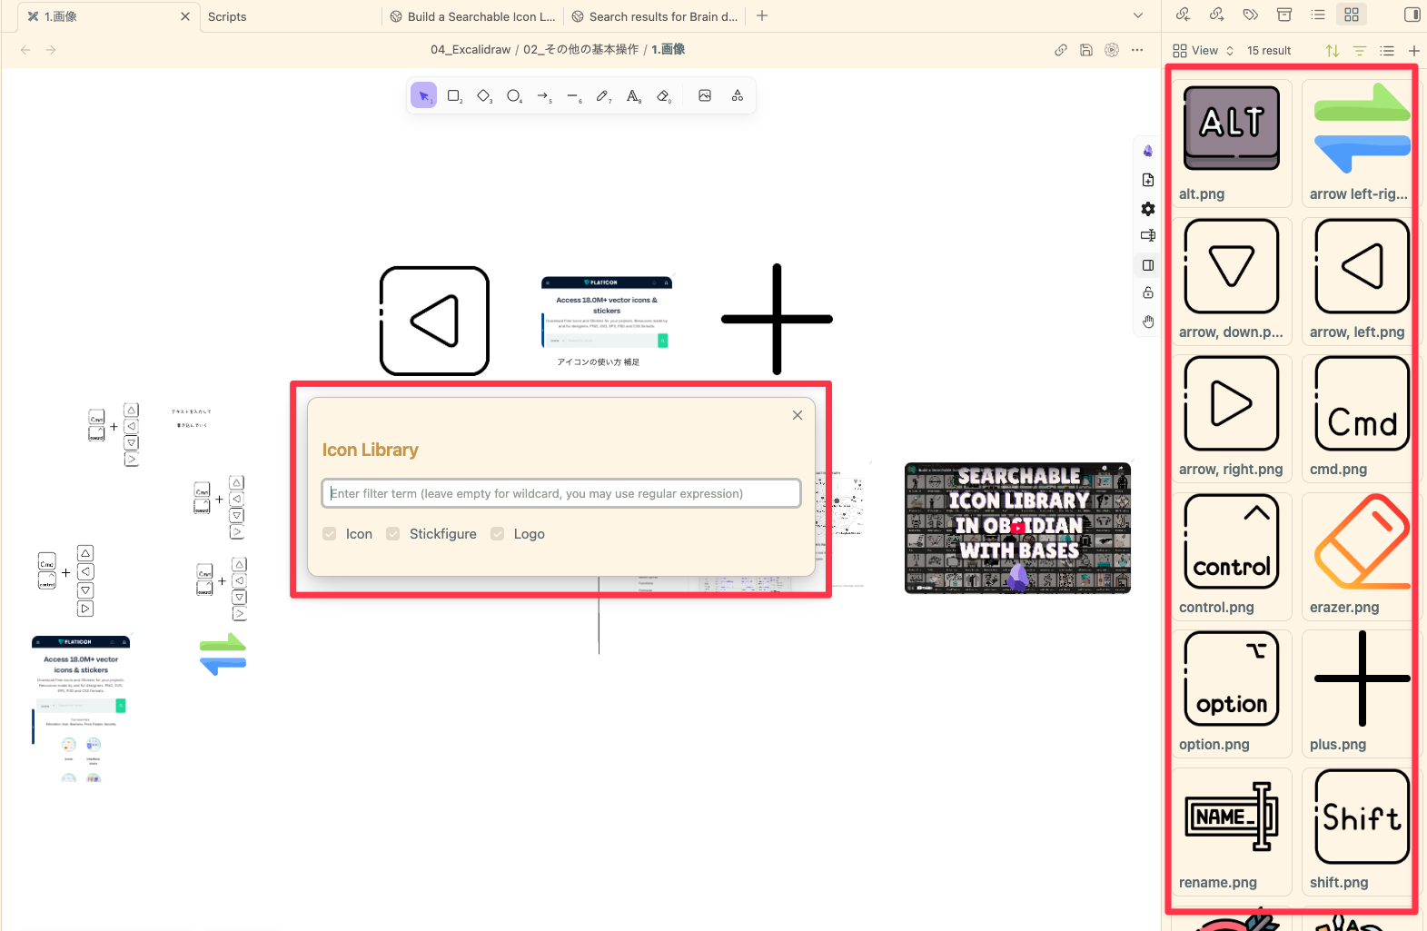Pick the freedraw Pencil tool
Image resolution: width=1427 pixels, height=931 pixels.
(602, 95)
